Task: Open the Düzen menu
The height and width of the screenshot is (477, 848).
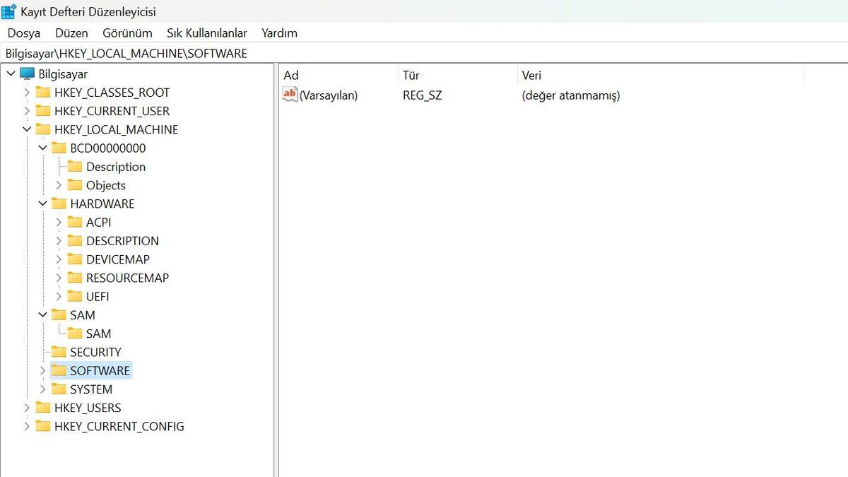Action: [x=71, y=33]
